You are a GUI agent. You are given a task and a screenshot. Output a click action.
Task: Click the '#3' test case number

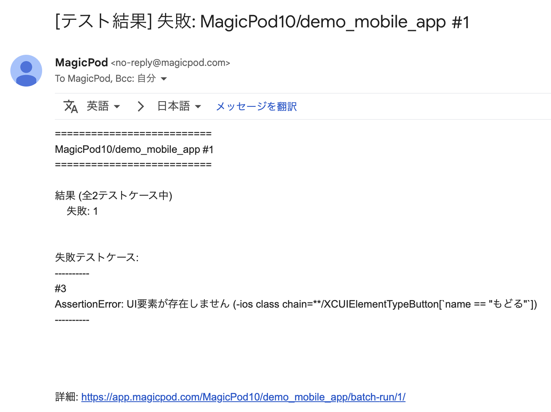click(x=60, y=289)
